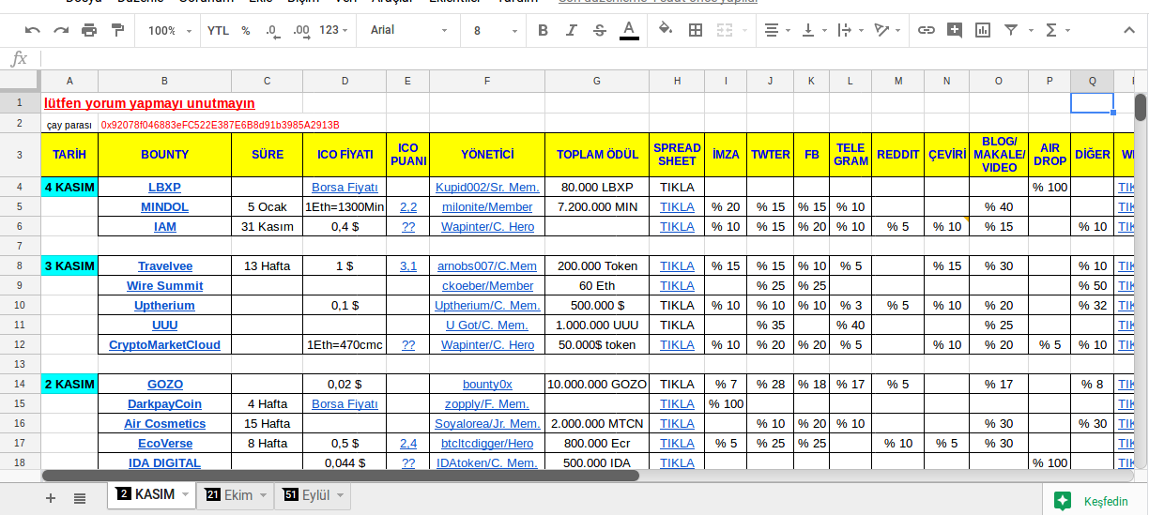Open the functions sigma menu

tap(1056, 30)
